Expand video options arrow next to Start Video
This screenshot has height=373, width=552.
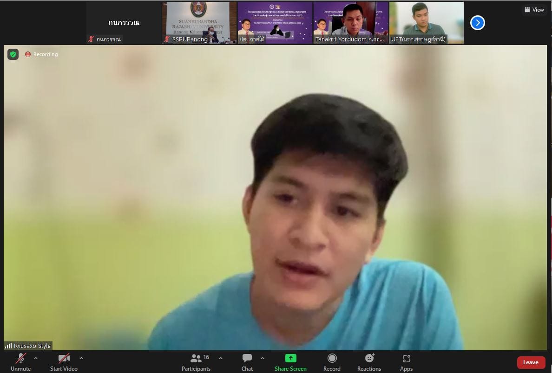pos(81,358)
